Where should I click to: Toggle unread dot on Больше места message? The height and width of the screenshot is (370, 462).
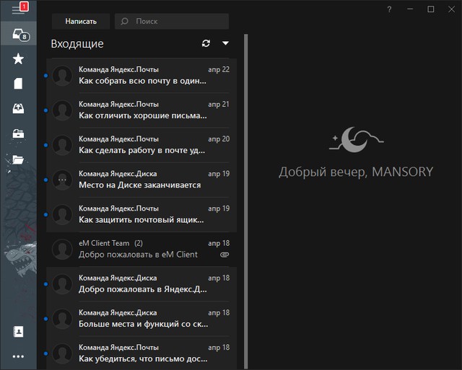pos(46,318)
